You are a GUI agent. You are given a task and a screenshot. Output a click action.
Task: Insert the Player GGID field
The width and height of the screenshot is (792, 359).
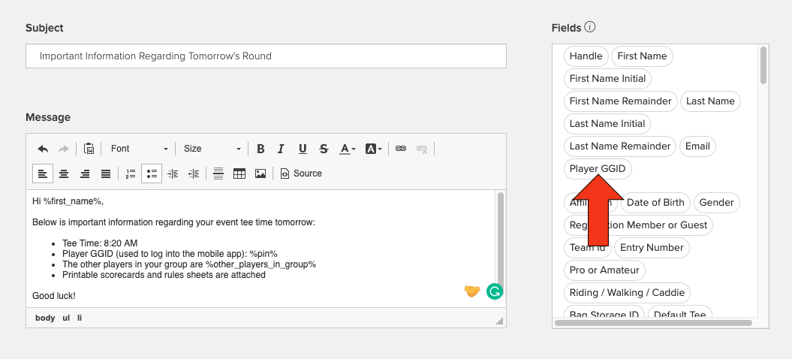pyautogui.click(x=598, y=169)
